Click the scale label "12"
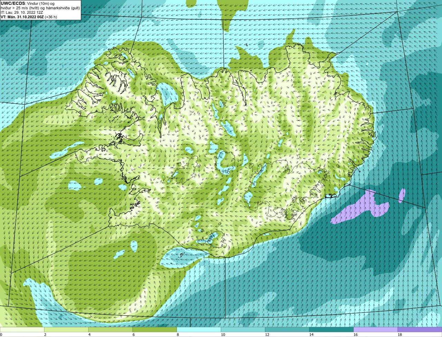Screen dimensions: 442x337 [267, 335]
